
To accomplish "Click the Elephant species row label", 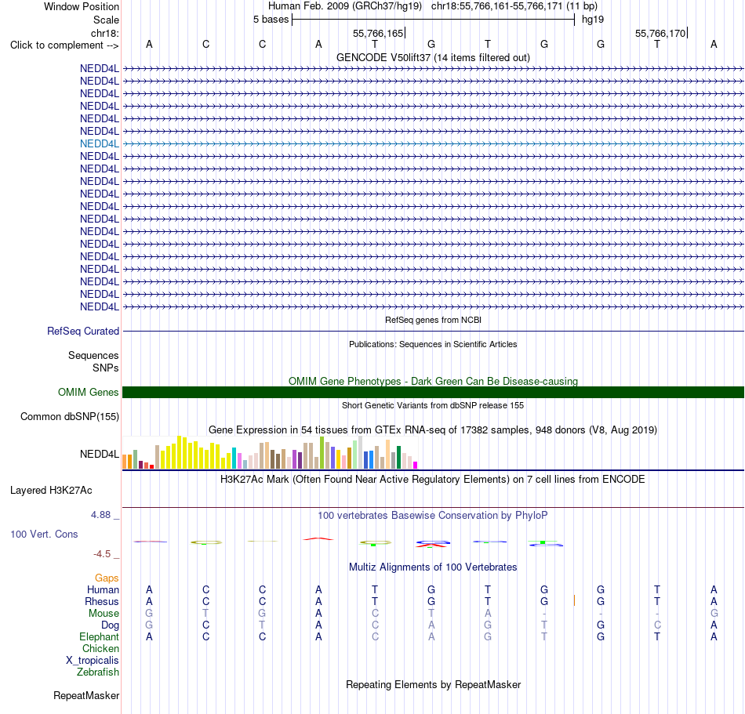I will pyautogui.click(x=100, y=637).
